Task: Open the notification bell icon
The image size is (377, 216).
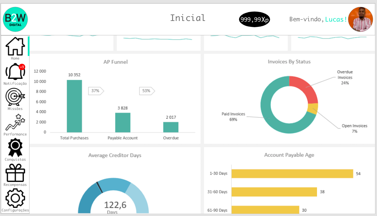Action: pos(15,72)
